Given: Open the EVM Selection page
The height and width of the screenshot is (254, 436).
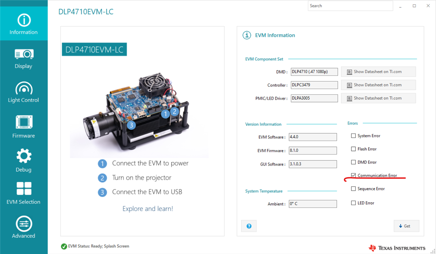Looking at the screenshot, I should coord(24,193).
